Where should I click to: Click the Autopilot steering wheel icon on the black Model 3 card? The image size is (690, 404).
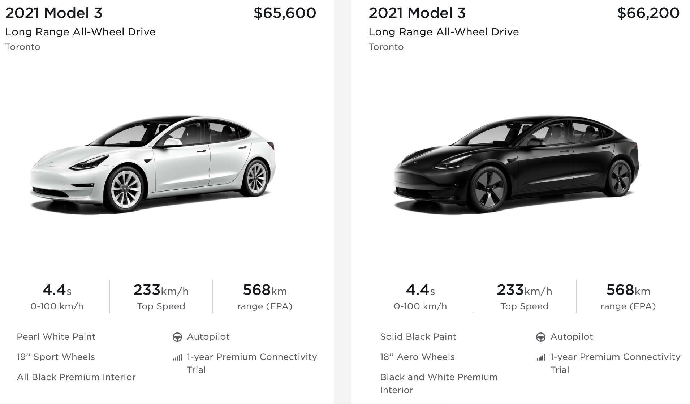pyautogui.click(x=540, y=337)
